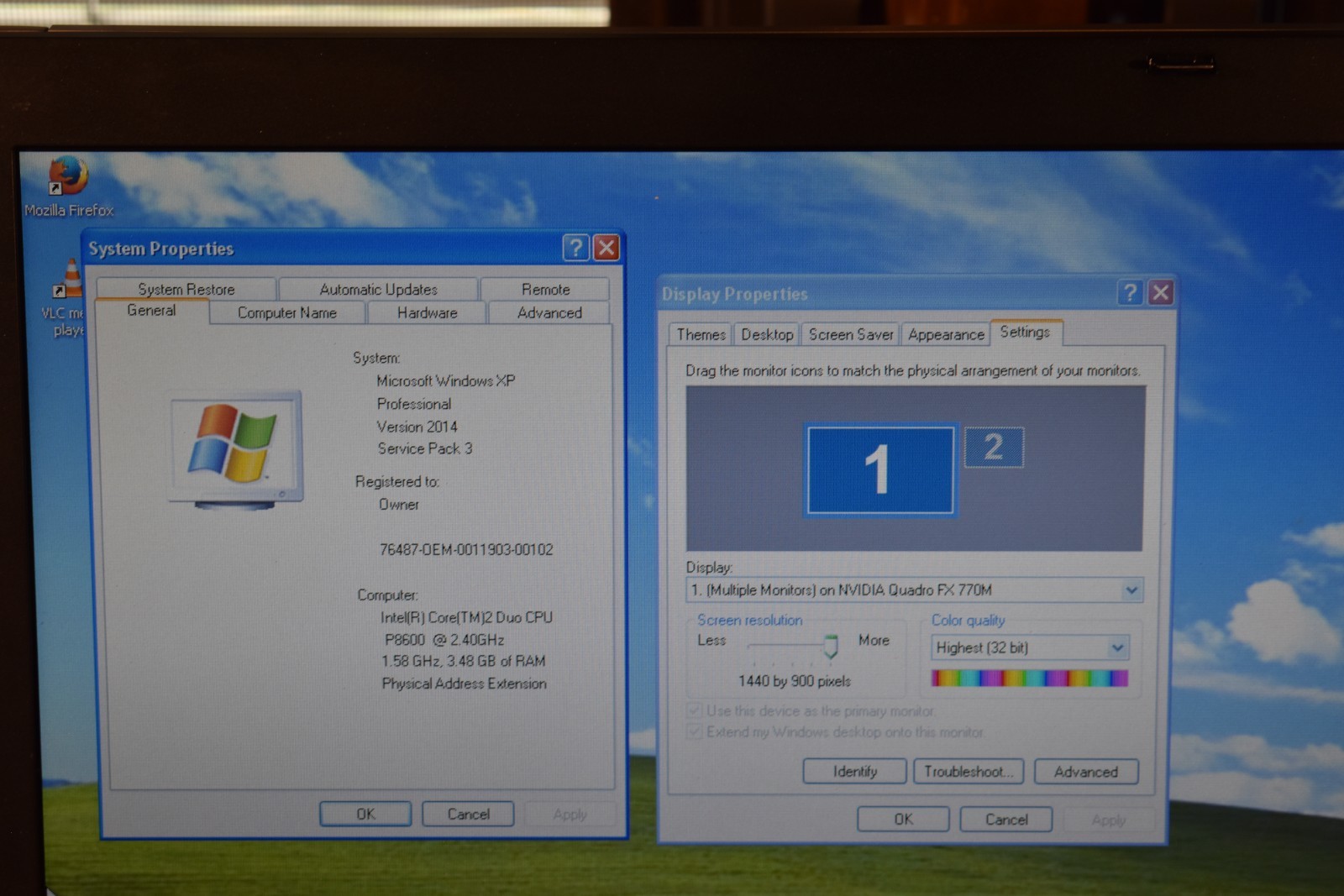Click the 'Service Pack 3' text

[x=425, y=448]
